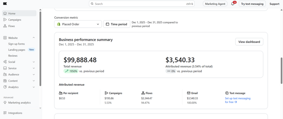283x119 pixels.
Task: Expand the Content section chevron
Action: point(34,81)
